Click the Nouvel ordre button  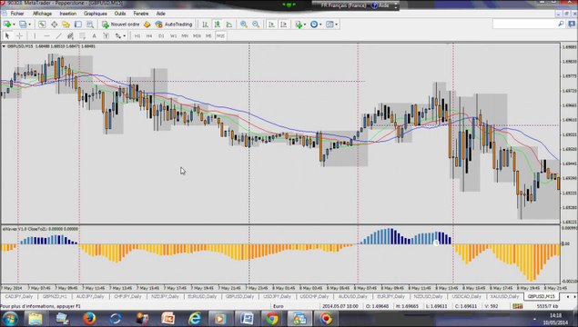[120, 25]
